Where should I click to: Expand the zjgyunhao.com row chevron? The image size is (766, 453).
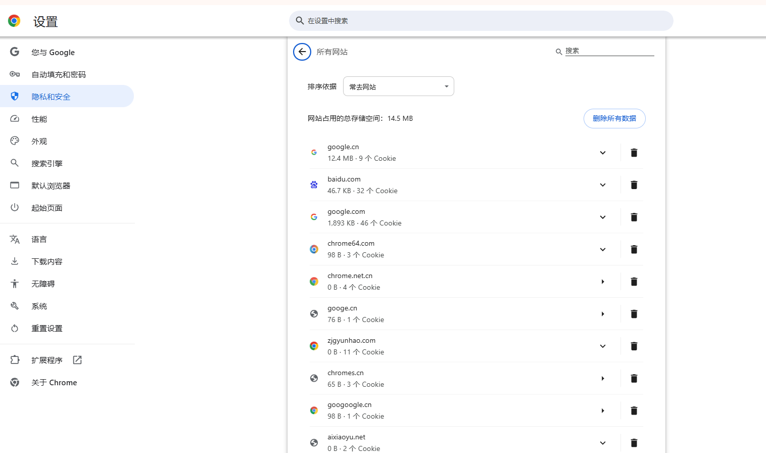(x=603, y=346)
